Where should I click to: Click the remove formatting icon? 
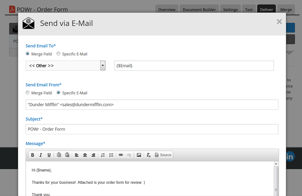point(149,155)
